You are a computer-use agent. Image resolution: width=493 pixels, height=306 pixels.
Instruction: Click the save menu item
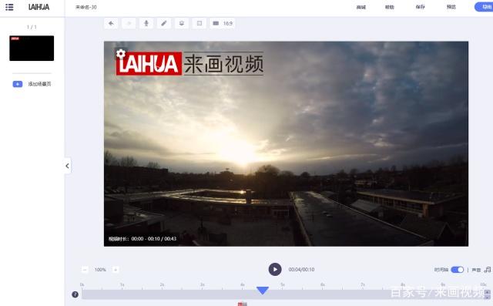[421, 7]
